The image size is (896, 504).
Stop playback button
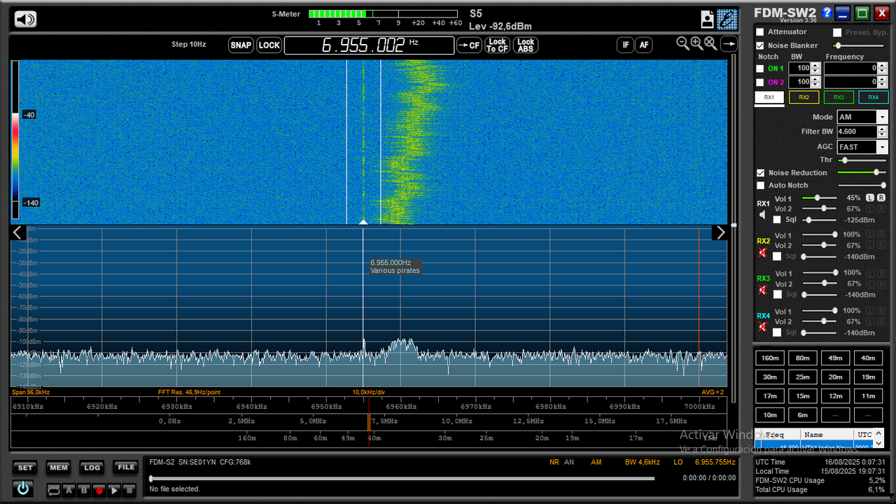(129, 491)
